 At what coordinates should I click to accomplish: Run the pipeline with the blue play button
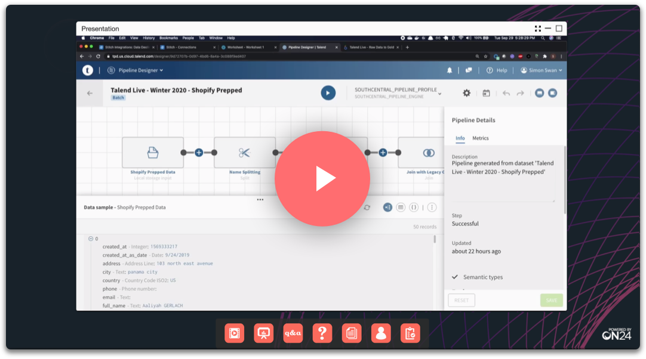[x=328, y=93]
